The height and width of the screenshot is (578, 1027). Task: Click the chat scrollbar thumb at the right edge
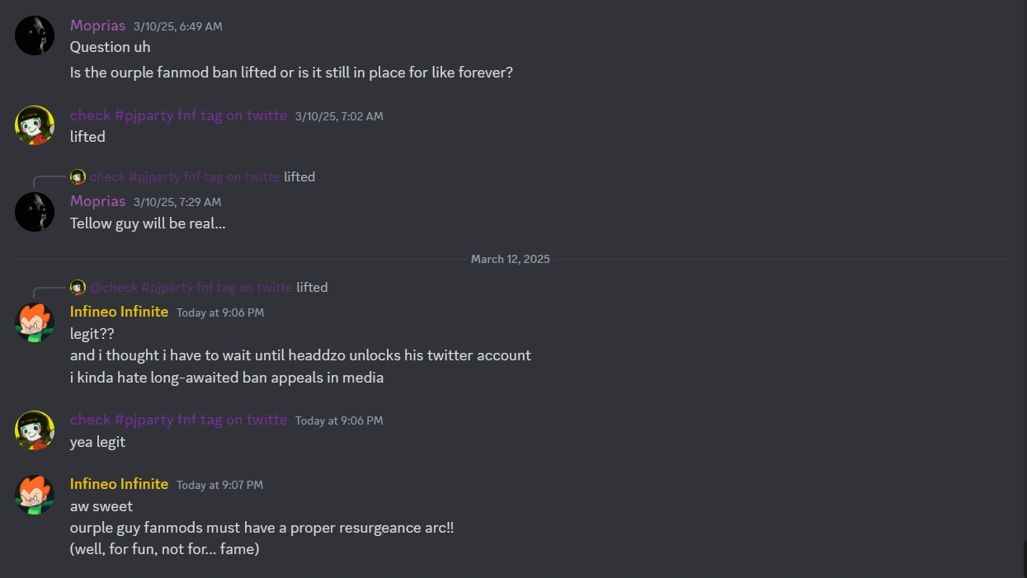1024,559
